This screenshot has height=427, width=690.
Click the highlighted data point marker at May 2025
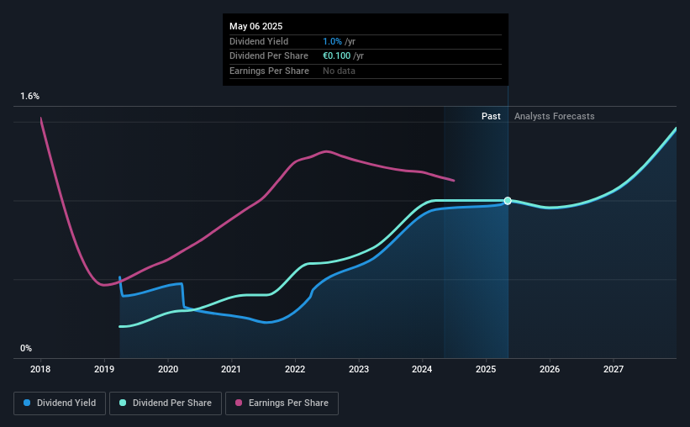508,201
